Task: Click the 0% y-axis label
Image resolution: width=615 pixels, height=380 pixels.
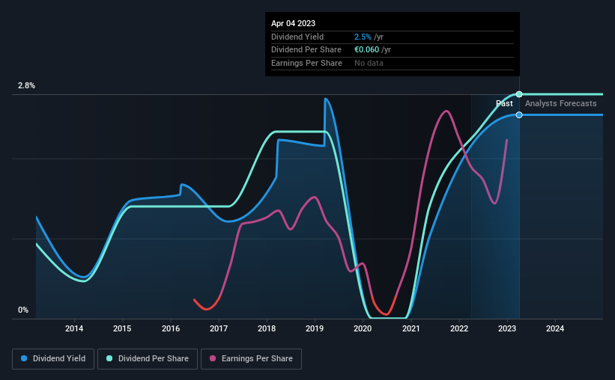Action: pyautogui.click(x=23, y=310)
